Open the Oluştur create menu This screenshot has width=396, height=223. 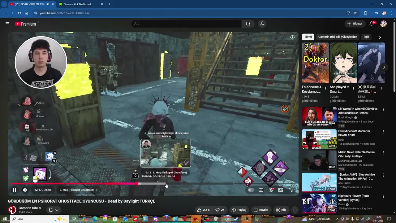point(355,24)
